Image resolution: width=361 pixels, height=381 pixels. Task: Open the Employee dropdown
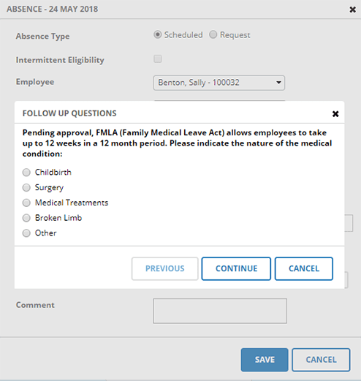tap(219, 83)
